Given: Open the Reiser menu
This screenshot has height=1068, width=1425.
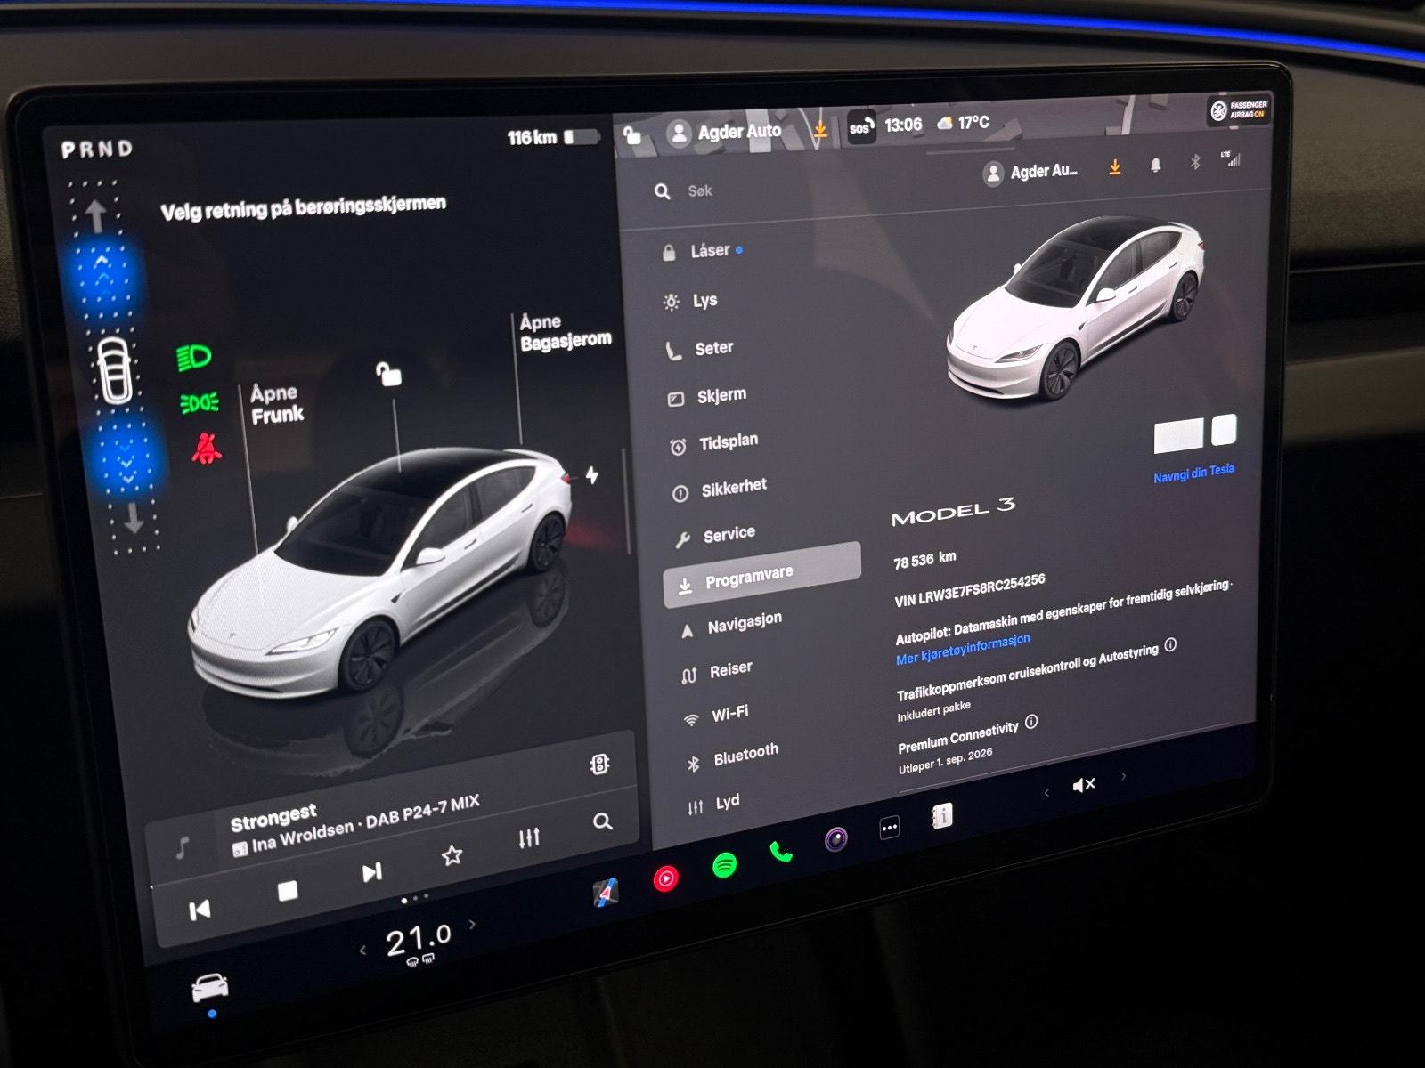Looking at the screenshot, I should tap(717, 672).
